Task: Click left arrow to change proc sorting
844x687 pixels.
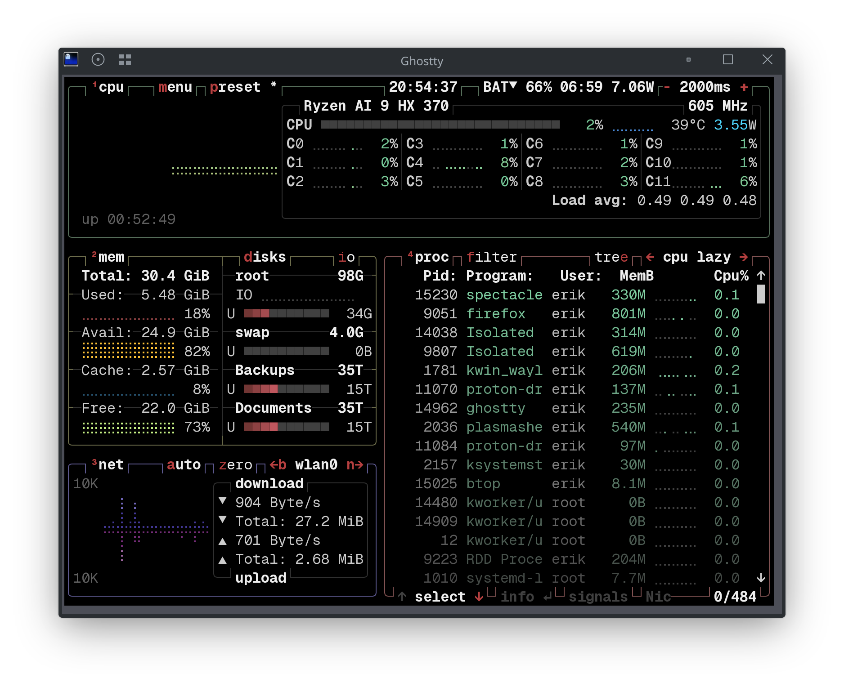Action: (650, 257)
